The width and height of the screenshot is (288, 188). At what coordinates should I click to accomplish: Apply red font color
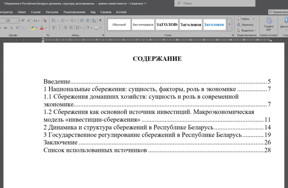tap(42, 28)
